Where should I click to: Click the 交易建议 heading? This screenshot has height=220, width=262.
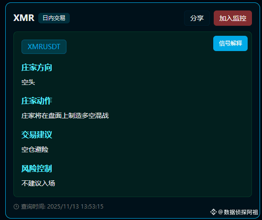pyautogui.click(x=37, y=135)
